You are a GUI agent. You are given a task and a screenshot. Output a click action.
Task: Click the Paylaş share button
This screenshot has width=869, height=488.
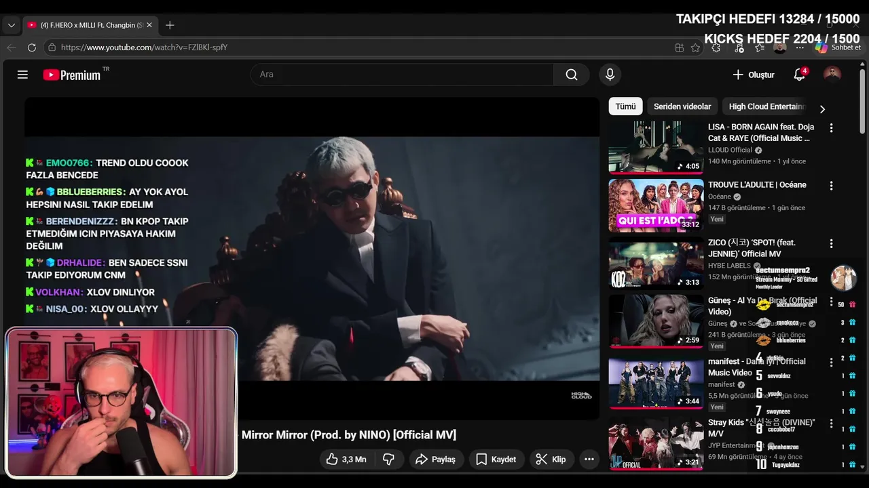pos(435,460)
